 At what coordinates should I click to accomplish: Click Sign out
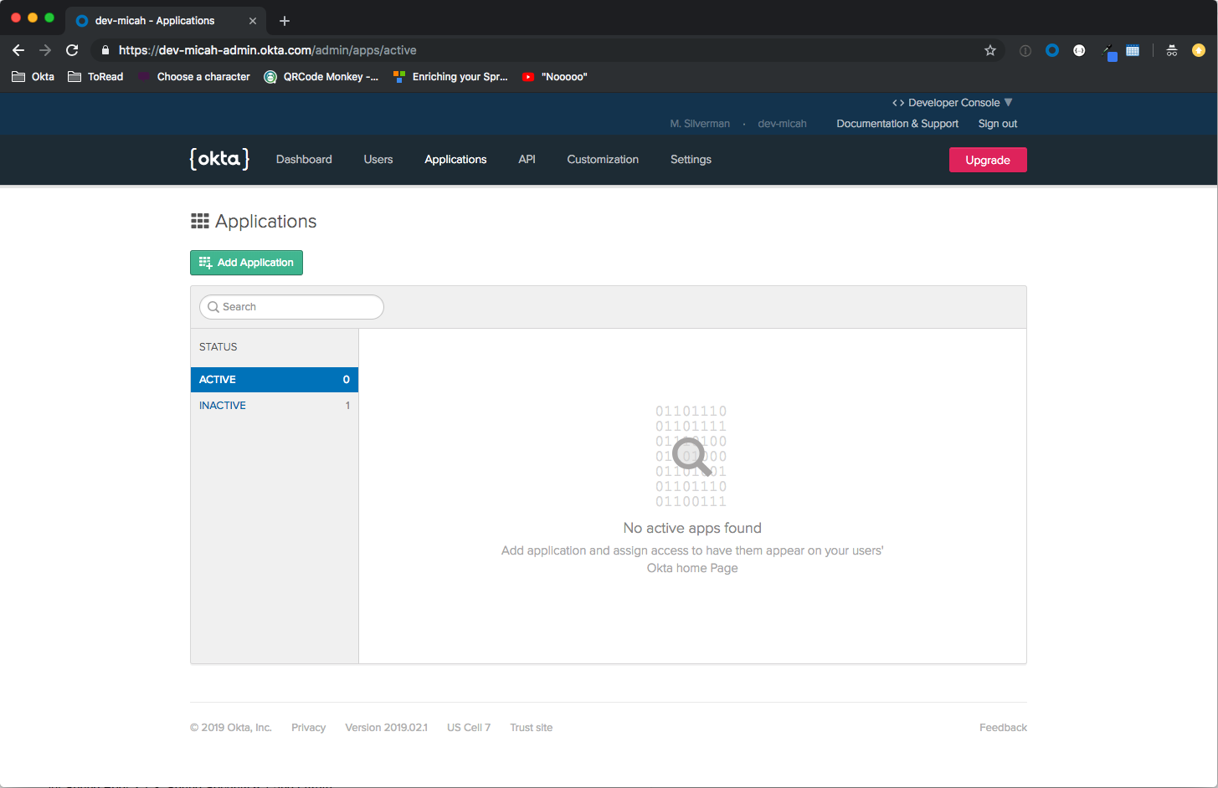pyautogui.click(x=998, y=123)
